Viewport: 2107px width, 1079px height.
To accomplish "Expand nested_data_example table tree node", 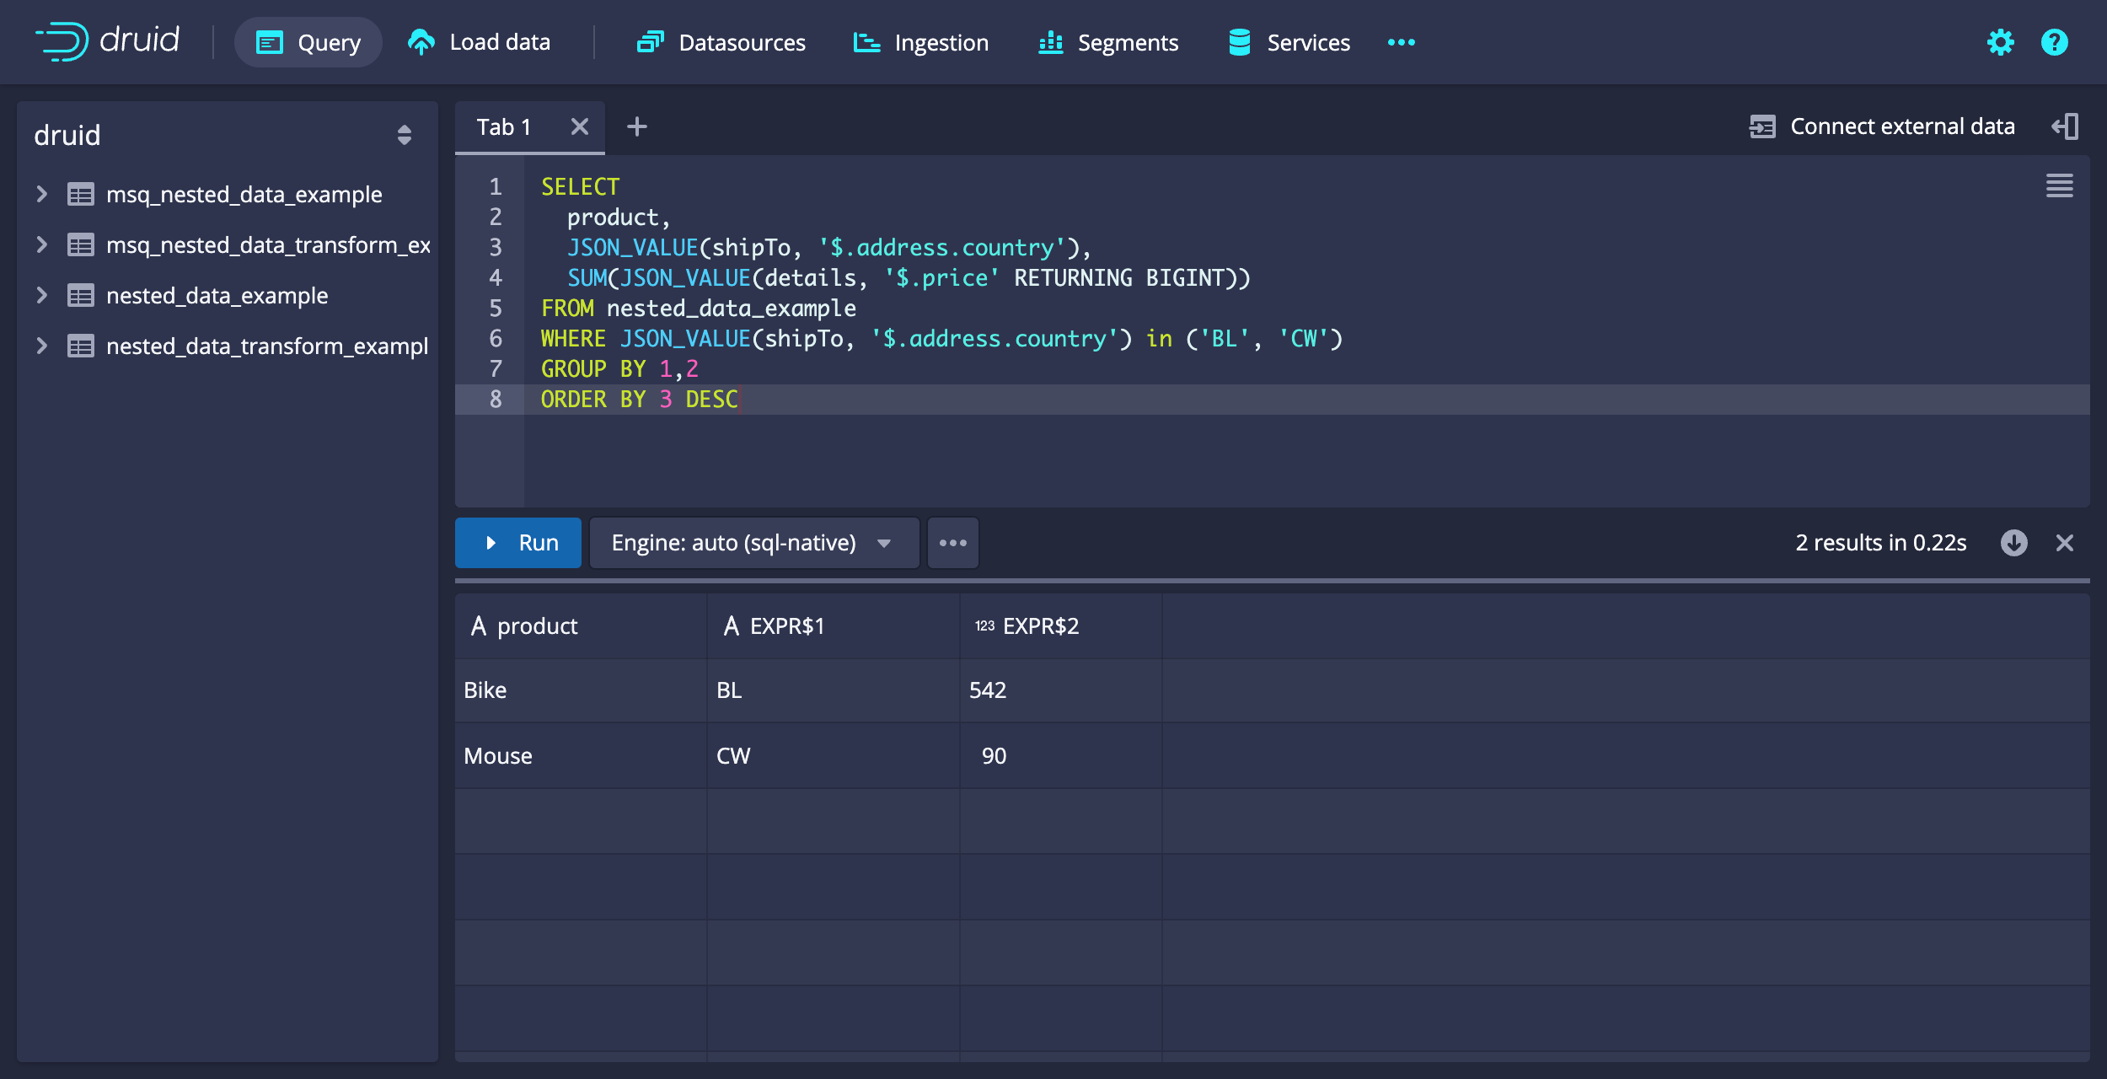I will [x=41, y=296].
